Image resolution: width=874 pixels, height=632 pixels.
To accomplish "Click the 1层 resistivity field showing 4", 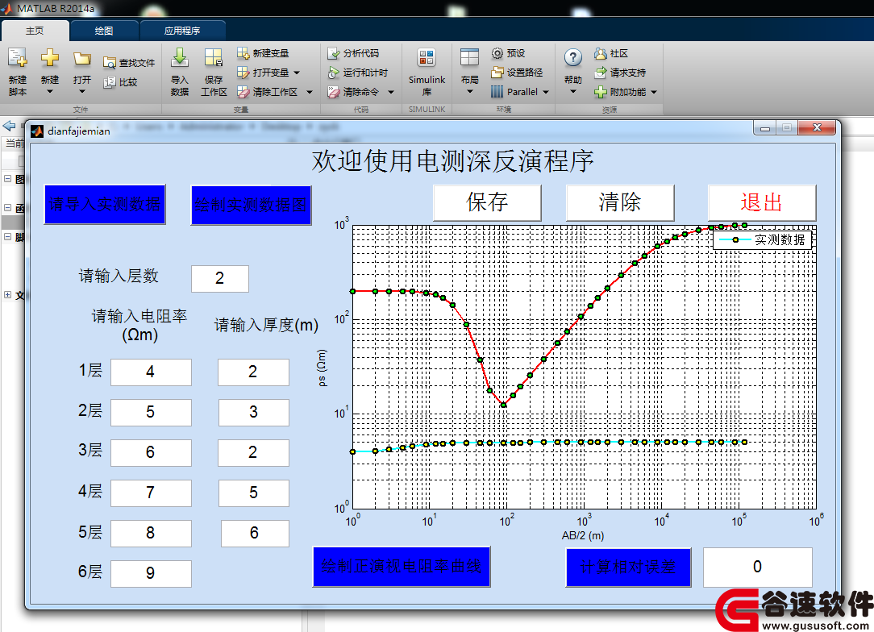I will tap(151, 372).
